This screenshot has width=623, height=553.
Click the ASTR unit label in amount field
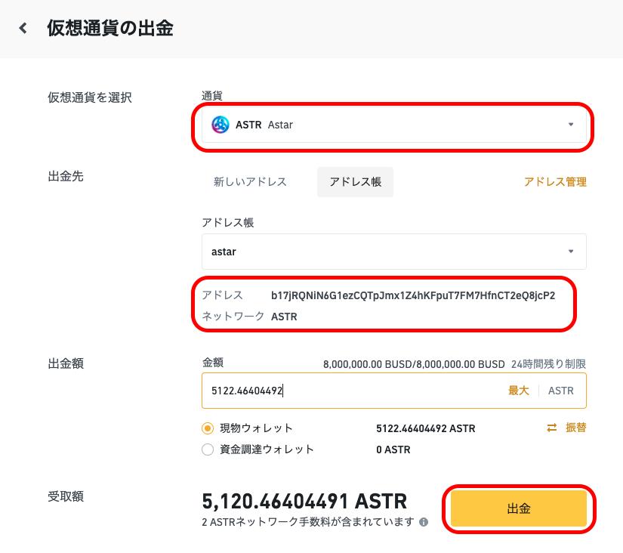pyautogui.click(x=560, y=391)
